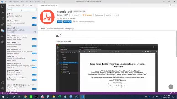Open Accounts icon in activity bar
The width and height of the screenshot is (177, 99).
(3, 83)
